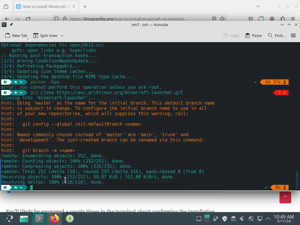Click the terminal prompt cursor line
300x225 pixels.
(x=31, y=187)
